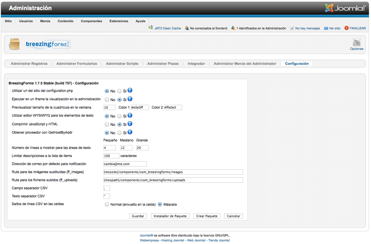
Task: Open the Web Joomla! footer link
Action: click(x=196, y=240)
